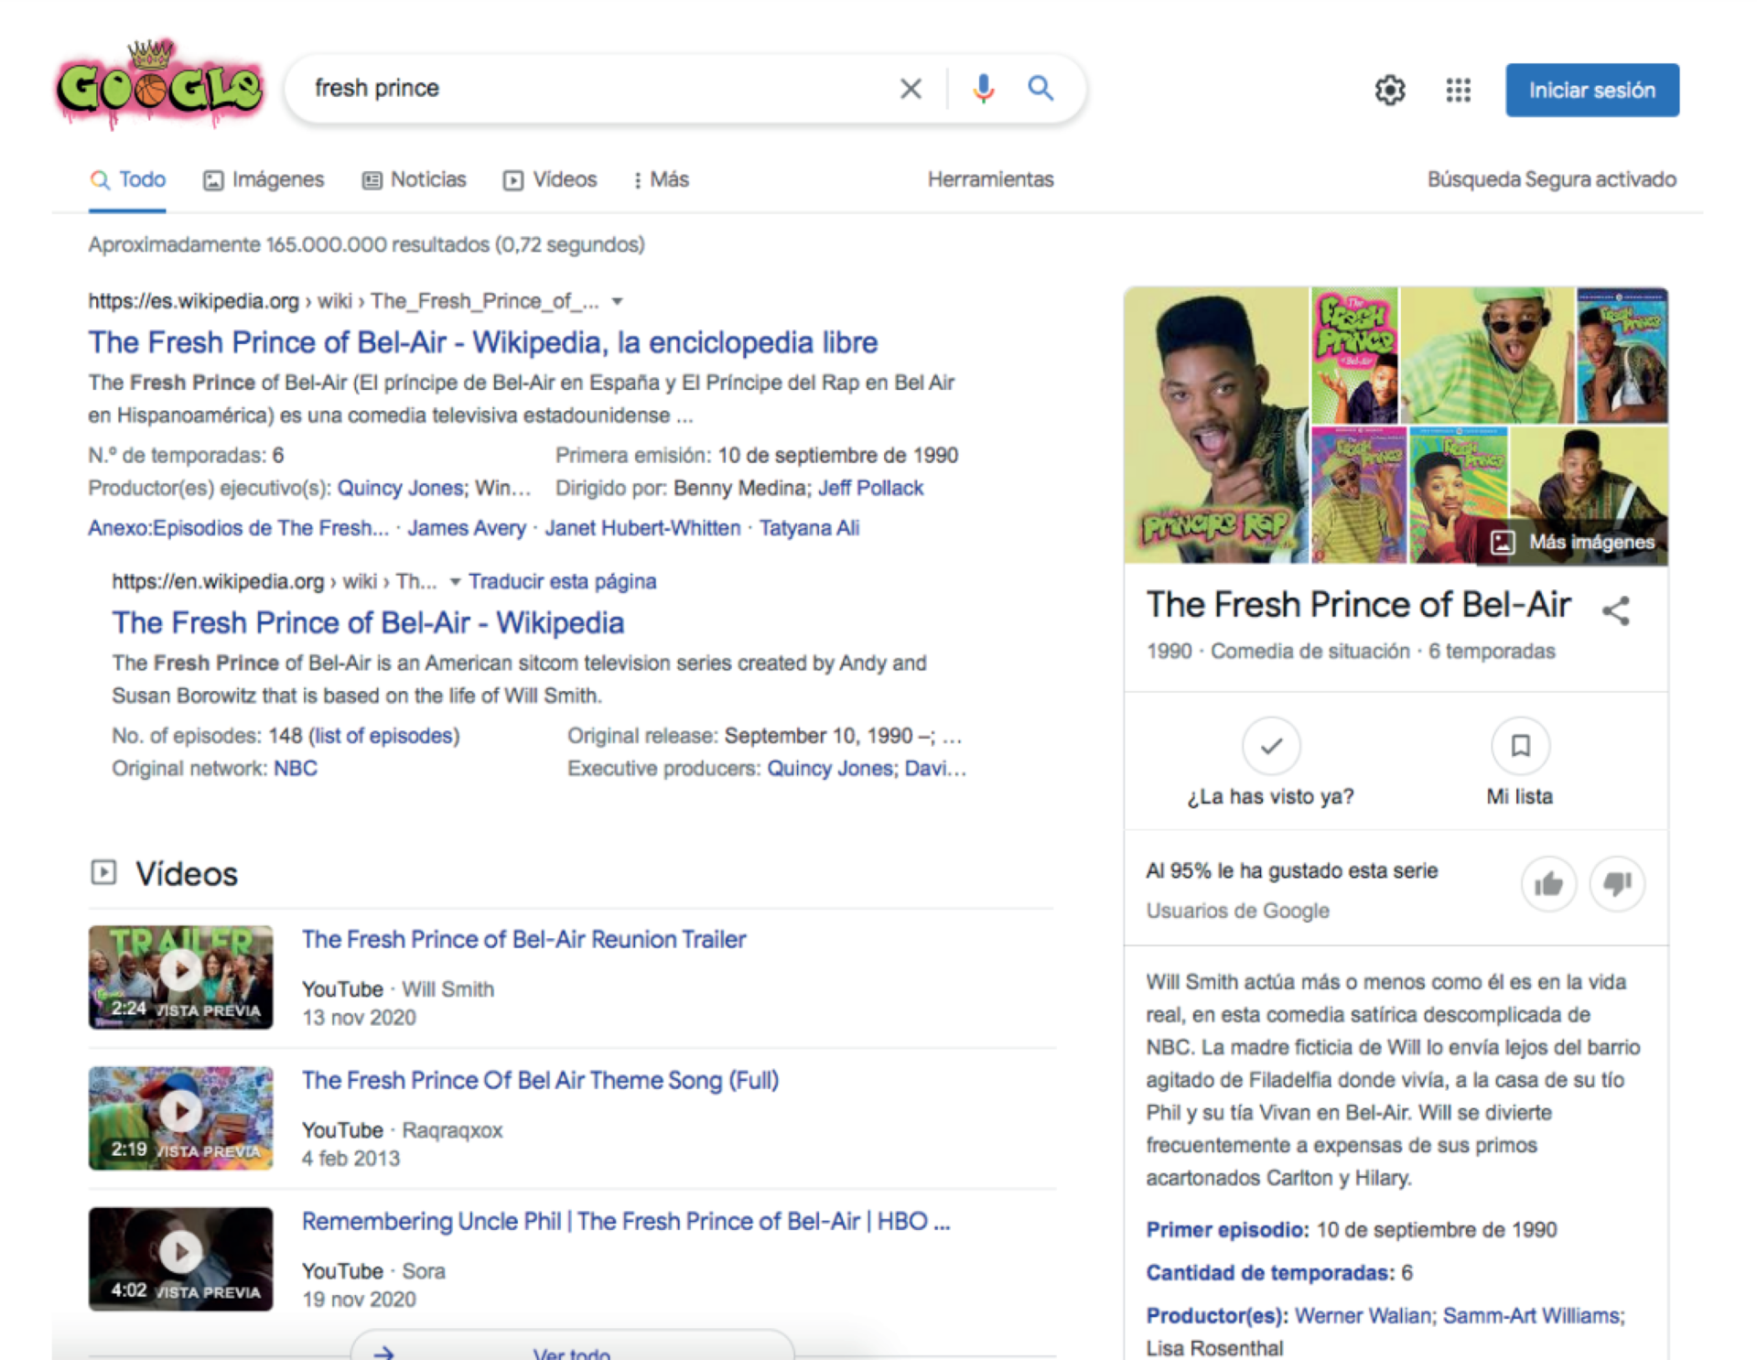
Task: Click the share icon beside series title
Action: tap(1616, 610)
